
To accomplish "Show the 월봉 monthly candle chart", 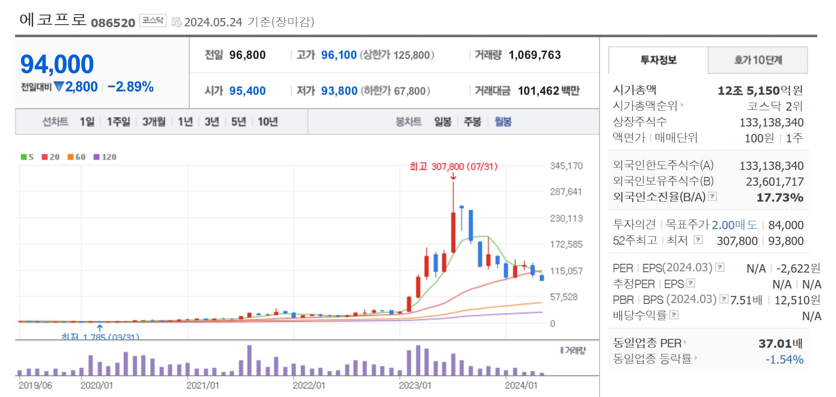I will click(x=503, y=122).
